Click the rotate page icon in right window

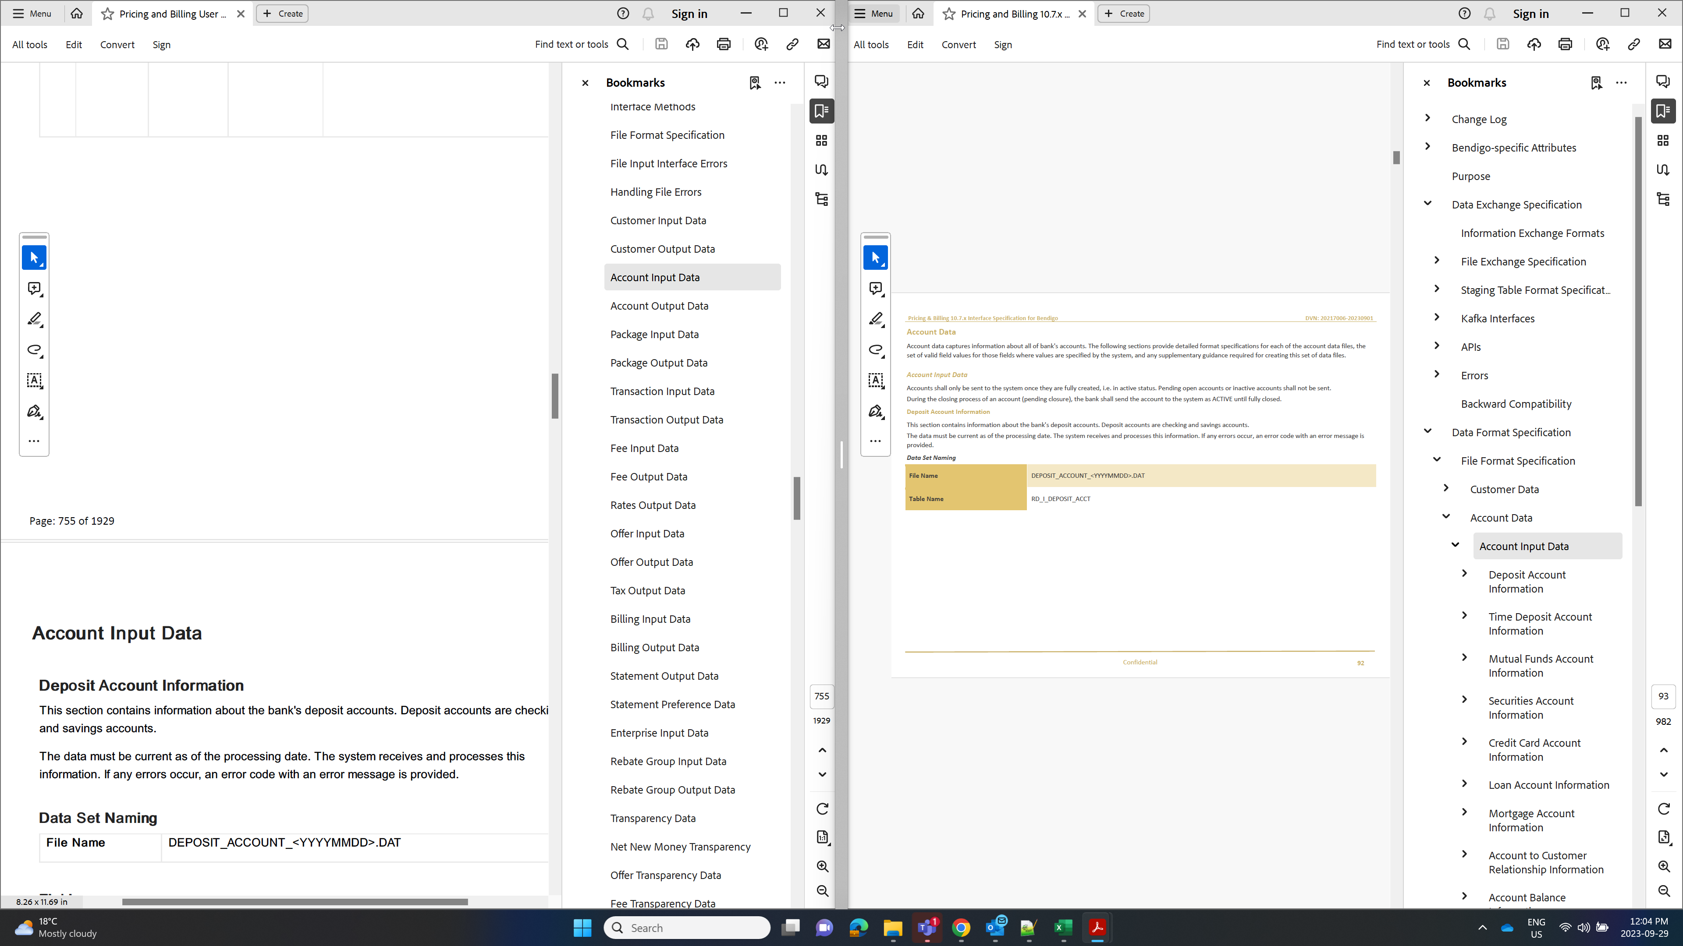[1663, 809]
